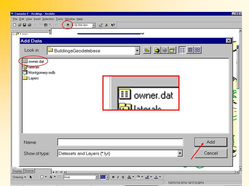The height and width of the screenshot is (186, 249).
Task: Open the View menu
Action: point(29,19)
